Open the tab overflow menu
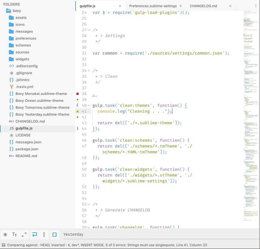This screenshot has width=260, height=249. click(256, 6)
